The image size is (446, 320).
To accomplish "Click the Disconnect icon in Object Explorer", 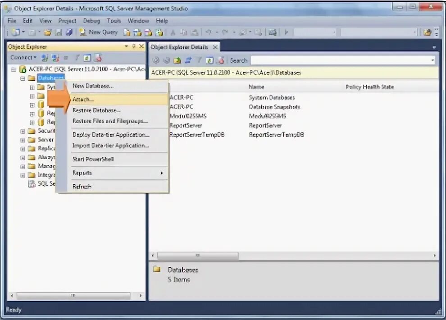I will pyautogui.click(x=55, y=58).
